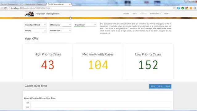Viewport: 197px width, 111px height.
Task: Expand the Bookmarks menu
Action: (x=155, y=14)
